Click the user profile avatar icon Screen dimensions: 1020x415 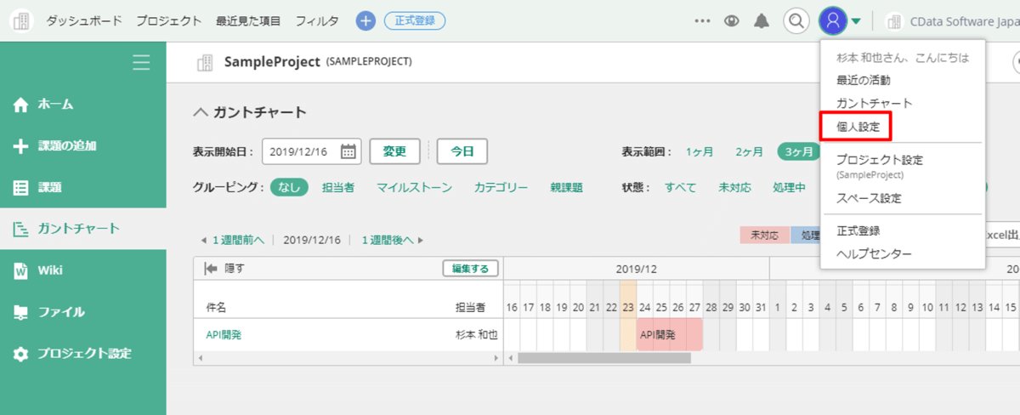click(x=833, y=21)
